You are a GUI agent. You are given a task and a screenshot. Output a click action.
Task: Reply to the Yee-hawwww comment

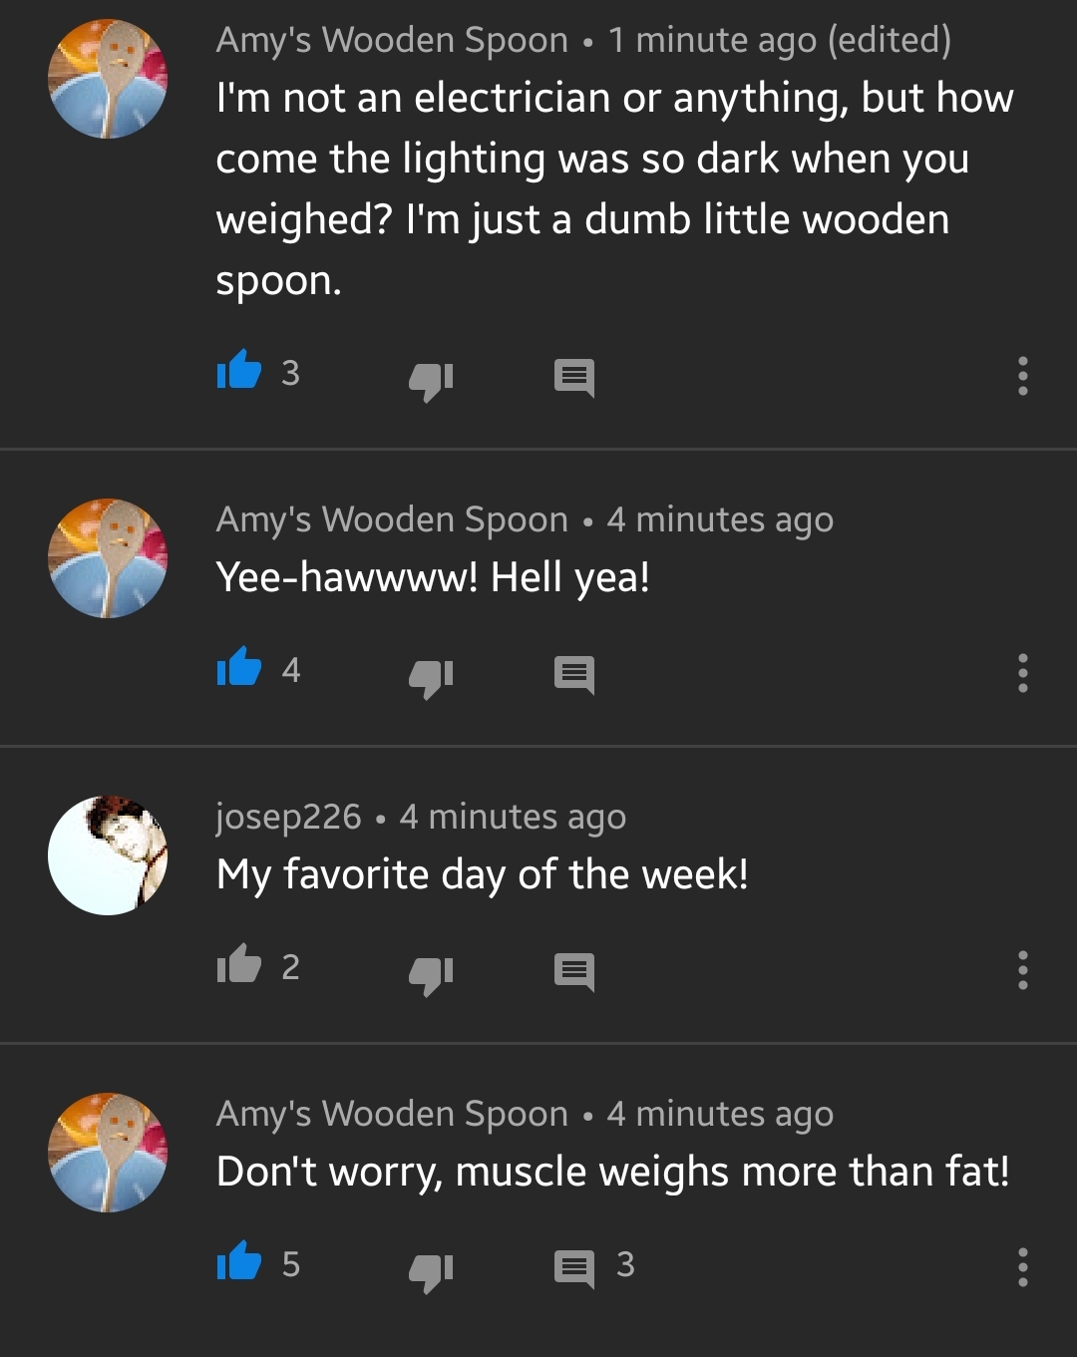(574, 675)
